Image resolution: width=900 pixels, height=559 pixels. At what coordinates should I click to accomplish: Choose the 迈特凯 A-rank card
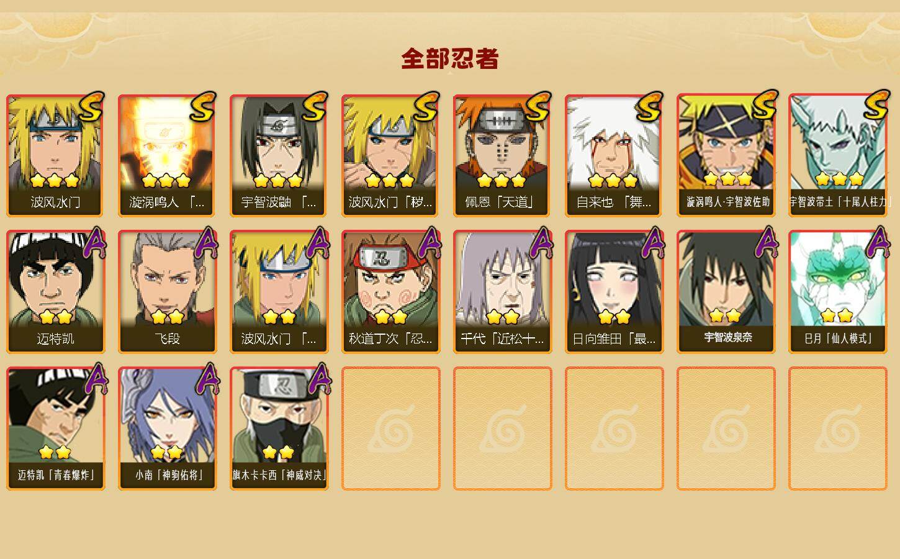pos(56,292)
